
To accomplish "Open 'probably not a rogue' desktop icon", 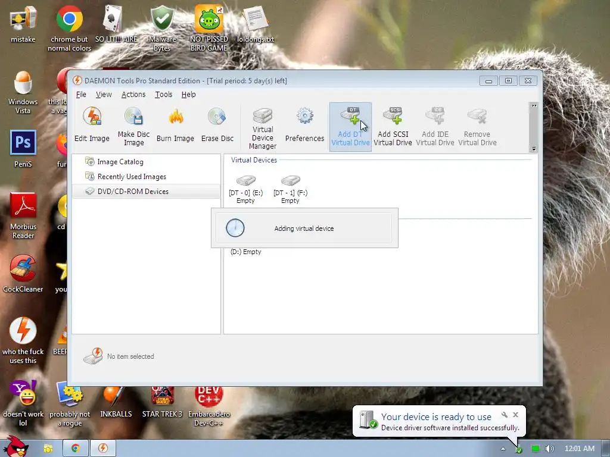I will pos(69,404).
